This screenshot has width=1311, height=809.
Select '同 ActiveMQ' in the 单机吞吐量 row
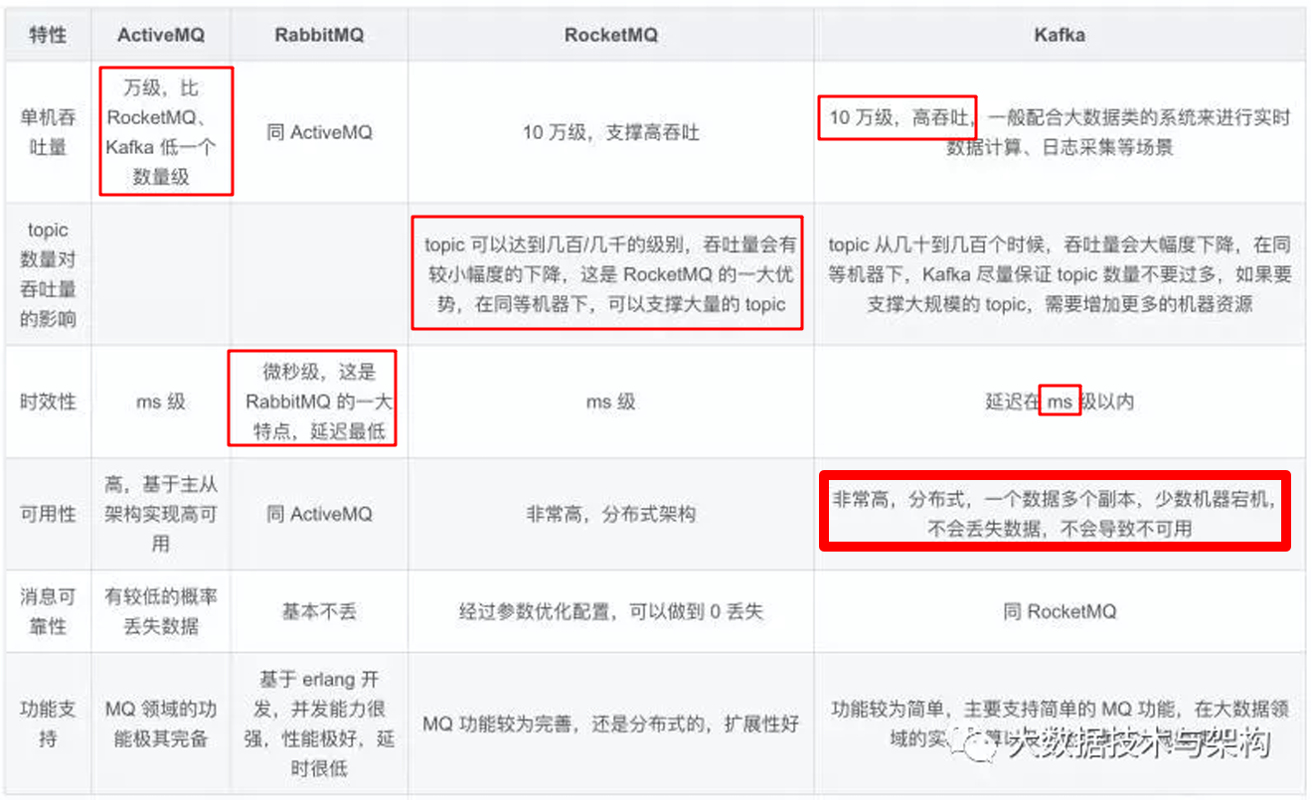pos(319,132)
